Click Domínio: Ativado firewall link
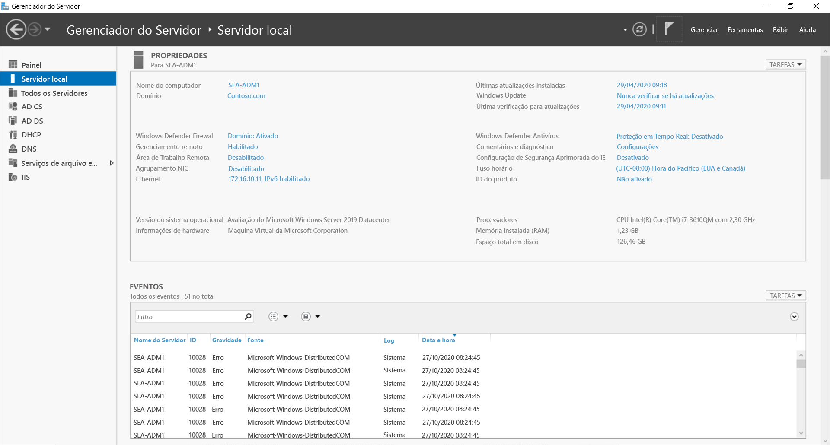The width and height of the screenshot is (830, 445). tap(253, 136)
